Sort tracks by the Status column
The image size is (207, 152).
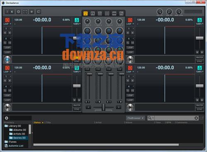37,122
